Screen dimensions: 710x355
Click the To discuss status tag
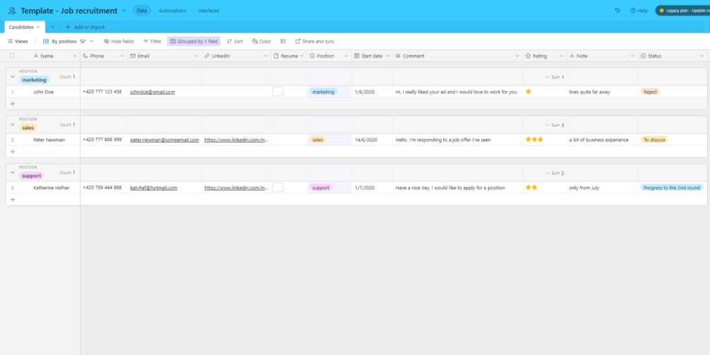point(654,139)
